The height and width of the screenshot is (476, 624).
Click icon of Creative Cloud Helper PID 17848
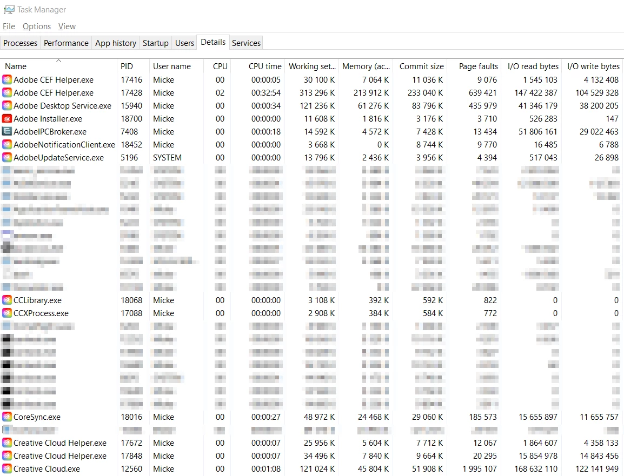[7, 455]
